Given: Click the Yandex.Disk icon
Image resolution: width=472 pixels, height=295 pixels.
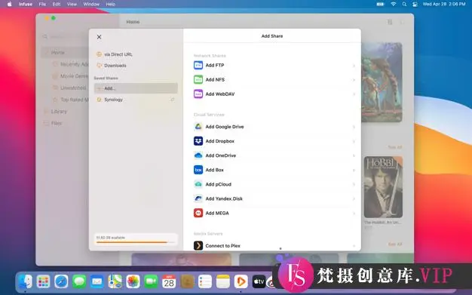Looking at the screenshot, I should (198, 198).
